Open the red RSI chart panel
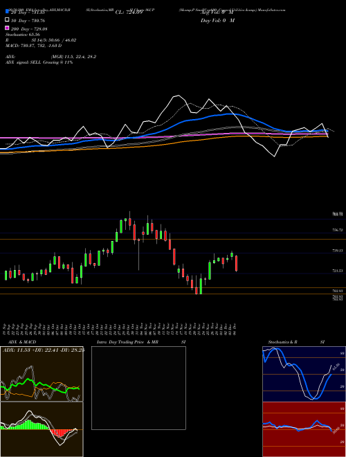This screenshot has height=457, width=346. point(304,429)
